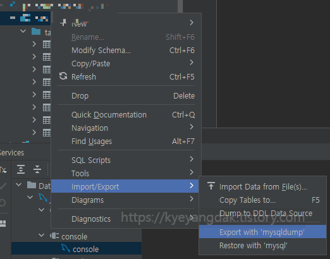Click the plus icon beside New
Viewport: 330px width, 259px height.
63,23
